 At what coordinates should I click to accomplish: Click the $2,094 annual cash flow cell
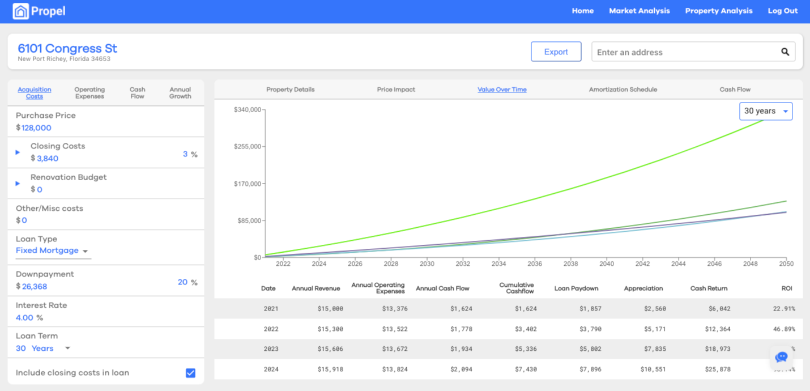461,369
